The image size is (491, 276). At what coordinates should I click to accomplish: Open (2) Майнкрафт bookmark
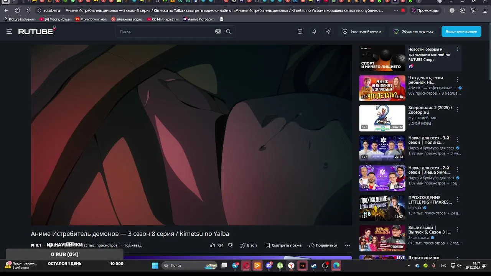click(x=163, y=19)
